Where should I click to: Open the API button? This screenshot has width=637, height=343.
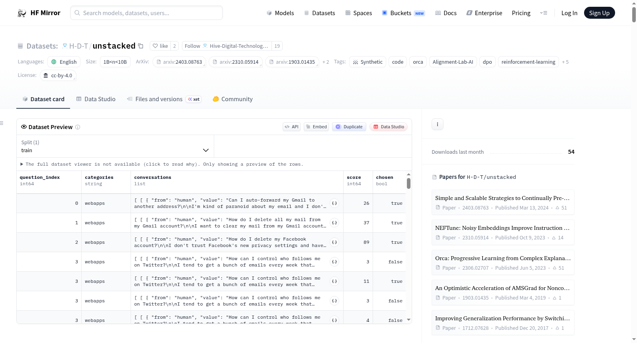291,127
